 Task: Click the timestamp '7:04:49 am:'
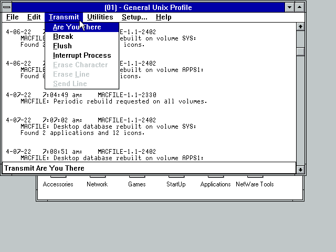click(62, 95)
